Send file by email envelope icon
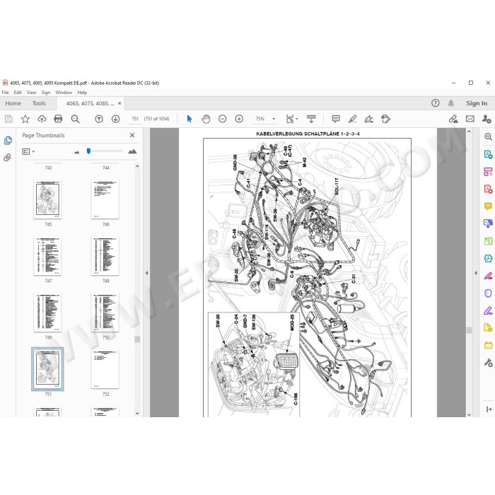This screenshot has width=495, height=495. [470, 119]
